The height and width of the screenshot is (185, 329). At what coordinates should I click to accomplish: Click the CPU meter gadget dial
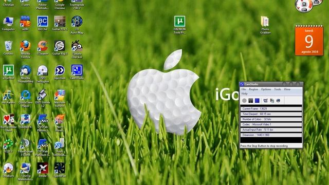[x=304, y=6]
